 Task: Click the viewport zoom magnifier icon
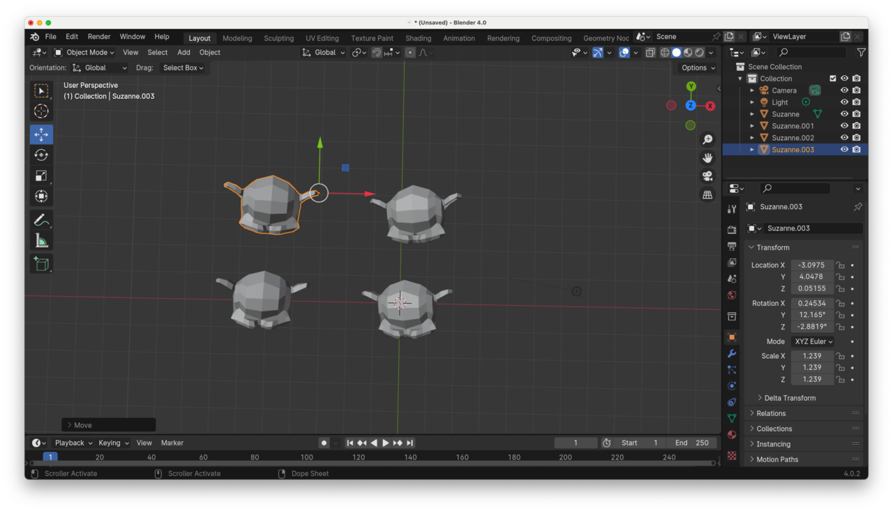[x=707, y=139]
